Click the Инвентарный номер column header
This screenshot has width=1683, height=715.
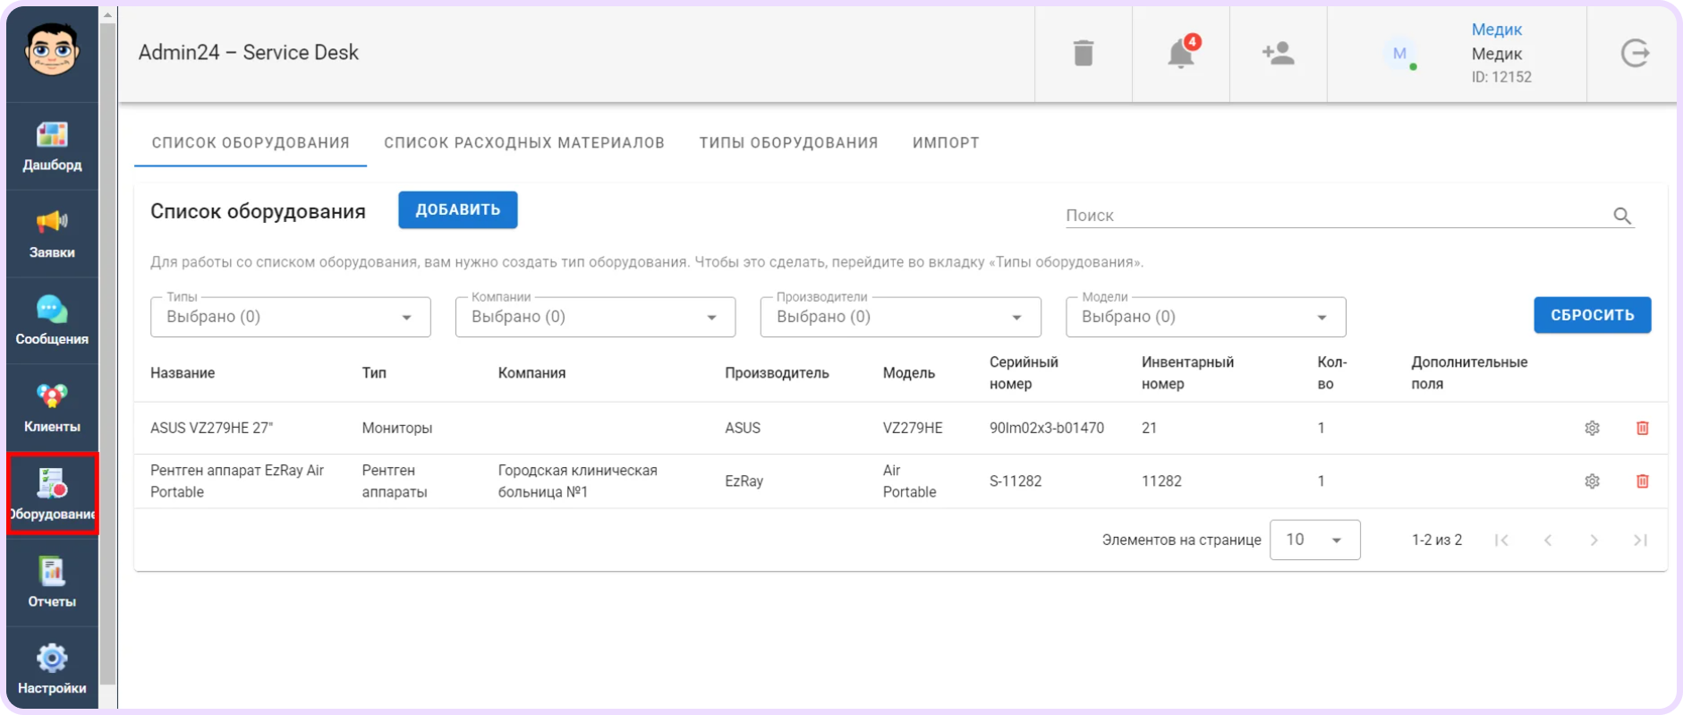[x=1187, y=373]
